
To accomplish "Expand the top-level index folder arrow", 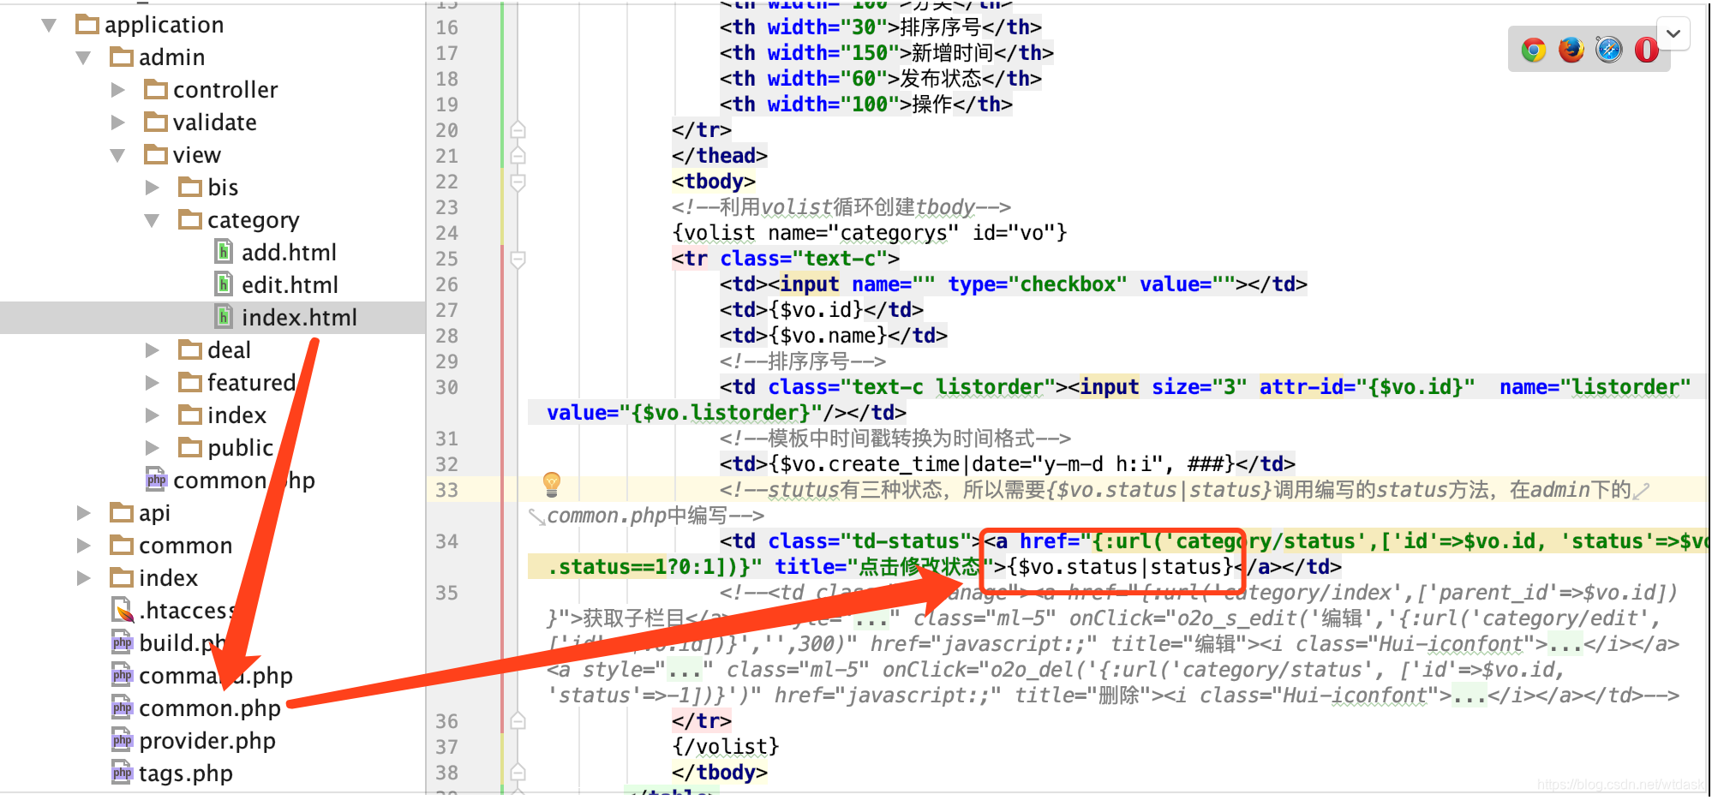I will pos(83,578).
